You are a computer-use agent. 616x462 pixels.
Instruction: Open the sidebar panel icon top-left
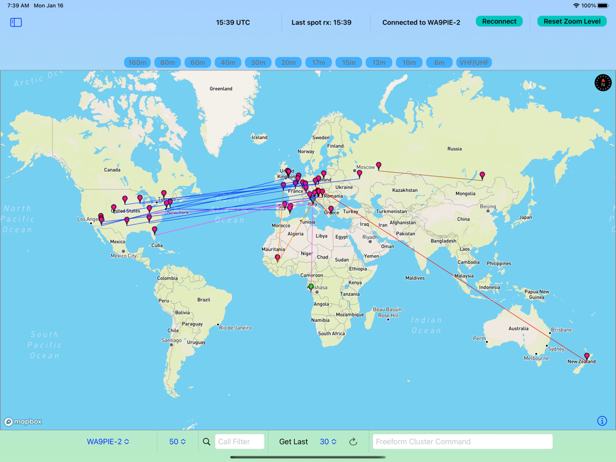(x=16, y=22)
